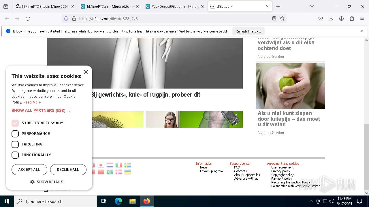369x207 pixels.
Task: Select the Norwegian flag language
Action: tap(119, 172)
